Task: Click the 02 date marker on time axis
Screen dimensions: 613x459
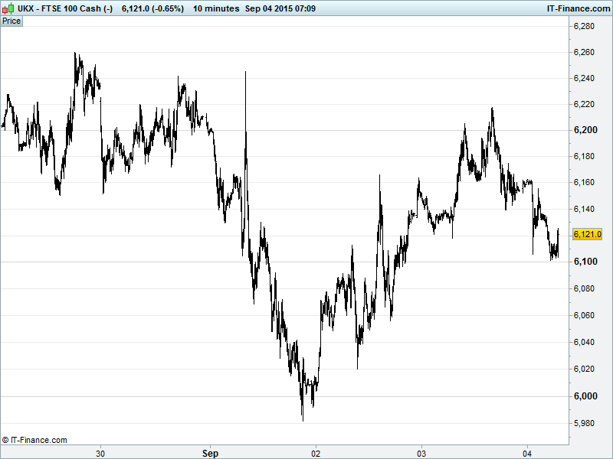Action: (314, 453)
